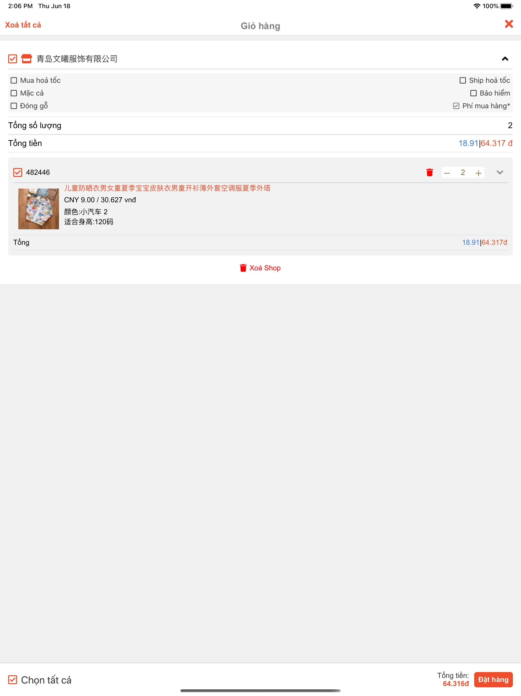Click the Xoá Shop delete icon
The width and height of the screenshot is (521, 696).
click(243, 268)
